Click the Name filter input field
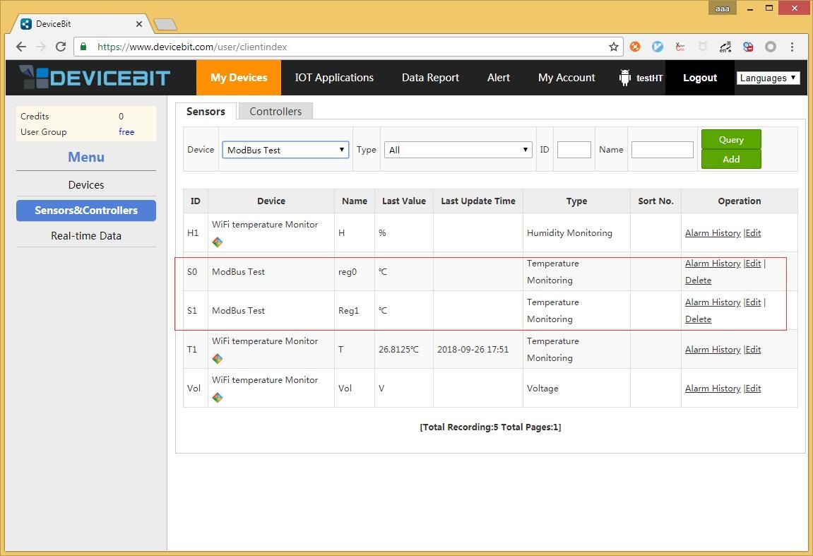 (x=662, y=150)
